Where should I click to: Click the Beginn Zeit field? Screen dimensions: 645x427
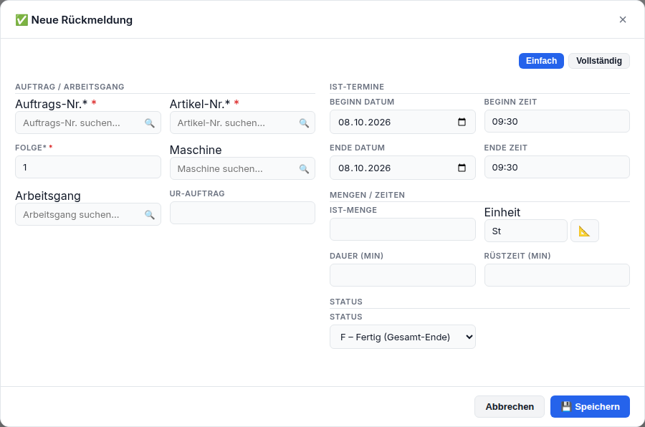[x=557, y=121]
